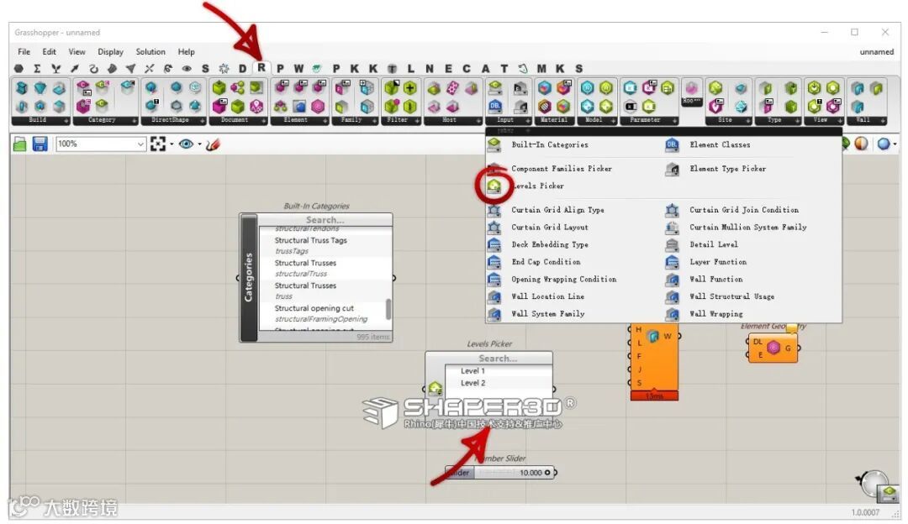Open the 100% zoom combo box

(100, 144)
